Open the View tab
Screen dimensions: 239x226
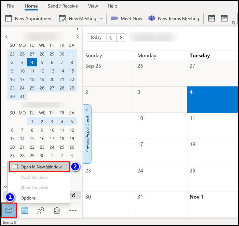tap(93, 6)
